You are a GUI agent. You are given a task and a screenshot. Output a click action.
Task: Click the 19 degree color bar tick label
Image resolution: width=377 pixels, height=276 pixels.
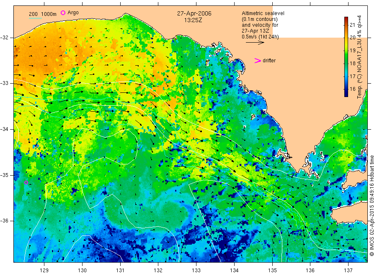[x=352, y=51]
